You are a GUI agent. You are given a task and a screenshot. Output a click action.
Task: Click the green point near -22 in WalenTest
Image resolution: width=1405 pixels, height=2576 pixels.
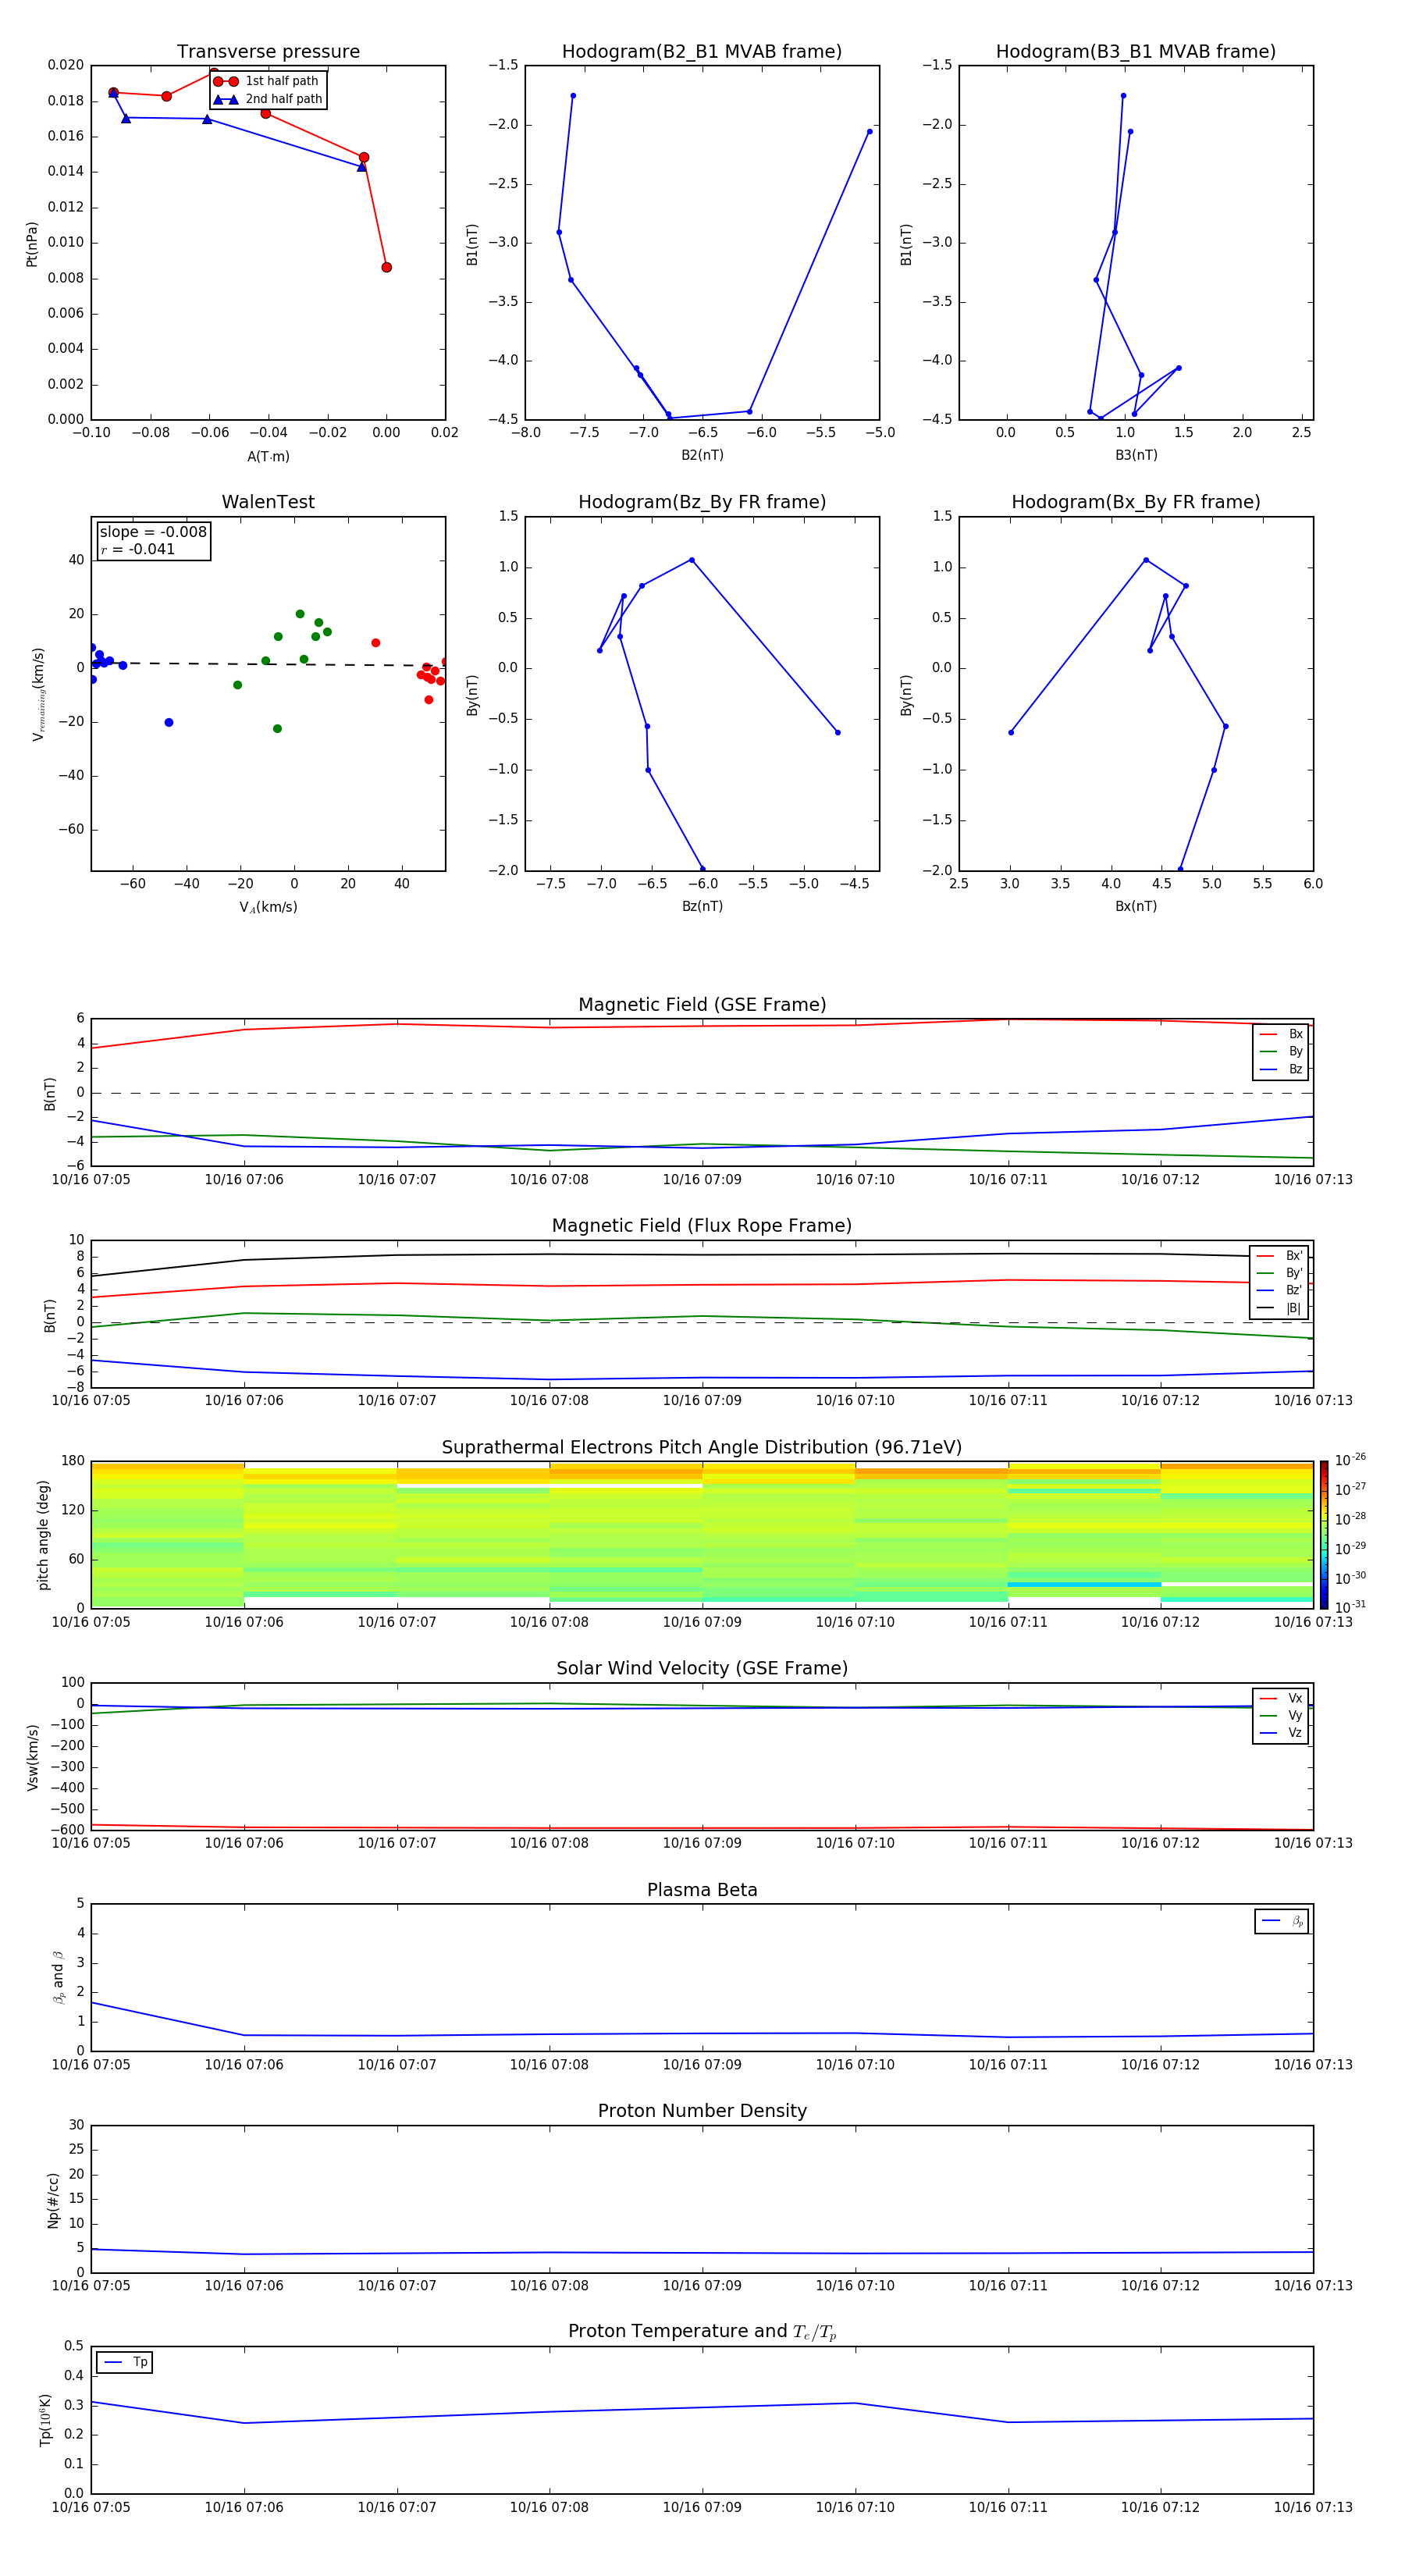[x=277, y=729]
